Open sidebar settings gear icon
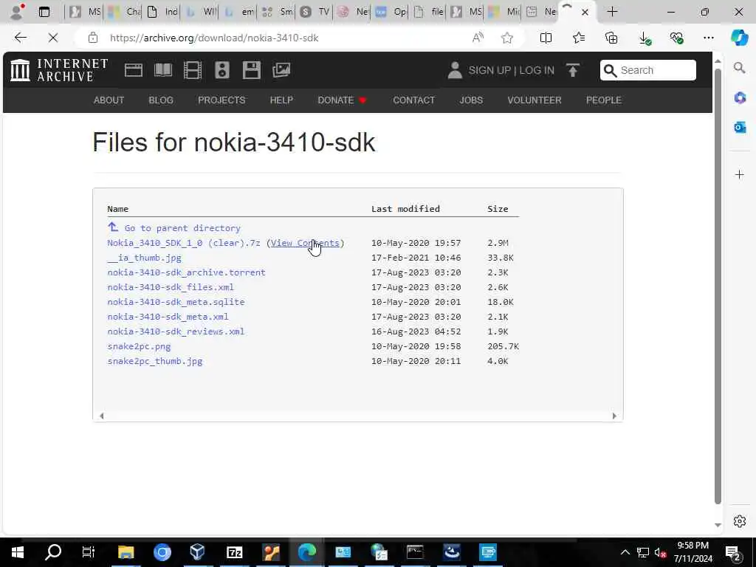This screenshot has height=567, width=756. click(x=740, y=521)
